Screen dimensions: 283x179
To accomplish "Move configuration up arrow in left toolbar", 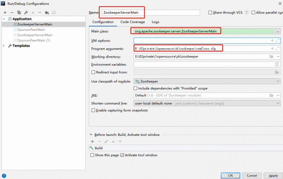I will (33, 12).
